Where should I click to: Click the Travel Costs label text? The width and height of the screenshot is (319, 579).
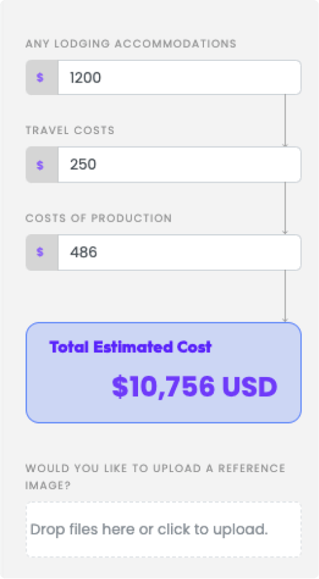click(70, 130)
